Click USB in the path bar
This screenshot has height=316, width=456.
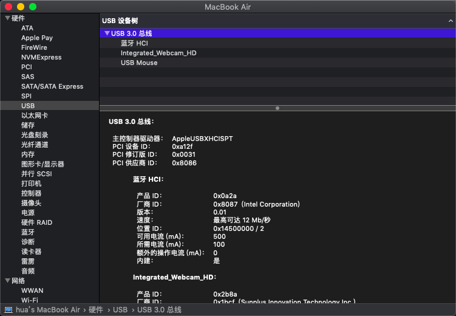120,310
